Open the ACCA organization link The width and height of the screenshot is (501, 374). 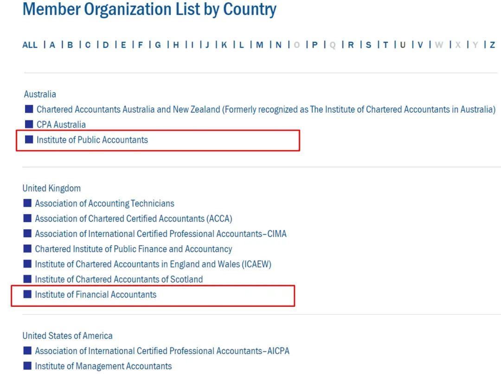coord(134,218)
